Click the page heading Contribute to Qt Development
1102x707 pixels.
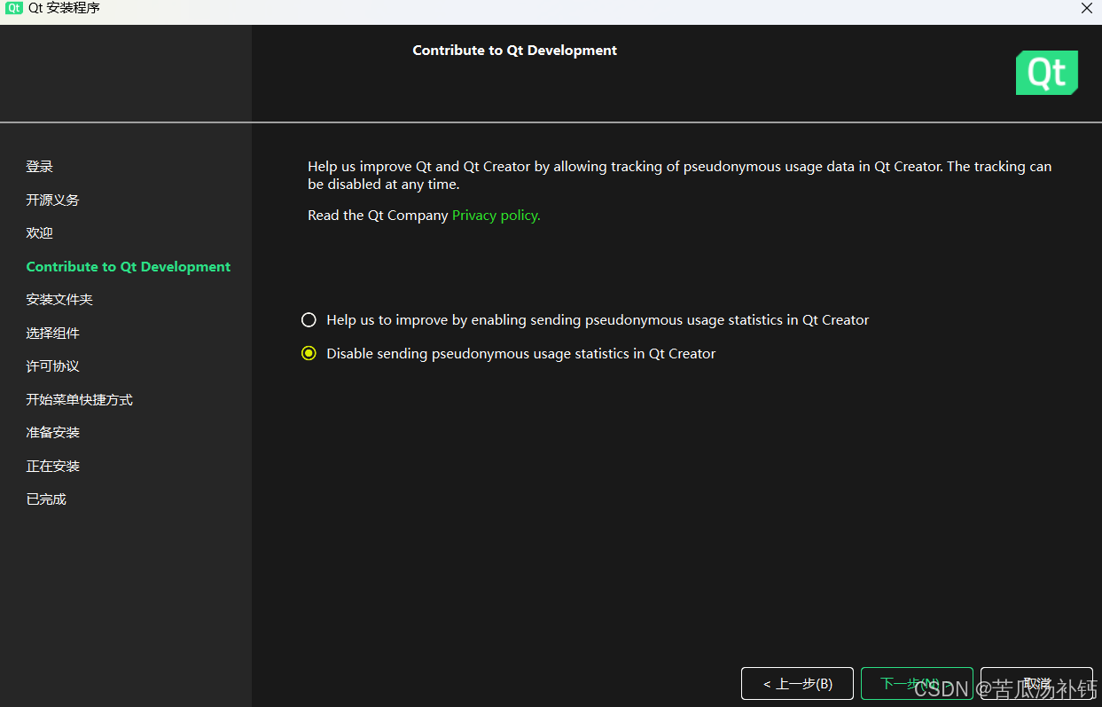tap(514, 51)
